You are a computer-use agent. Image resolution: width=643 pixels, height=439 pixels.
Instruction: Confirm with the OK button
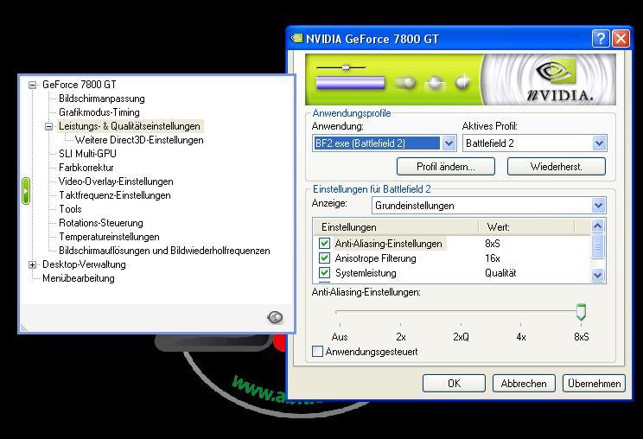point(454,383)
